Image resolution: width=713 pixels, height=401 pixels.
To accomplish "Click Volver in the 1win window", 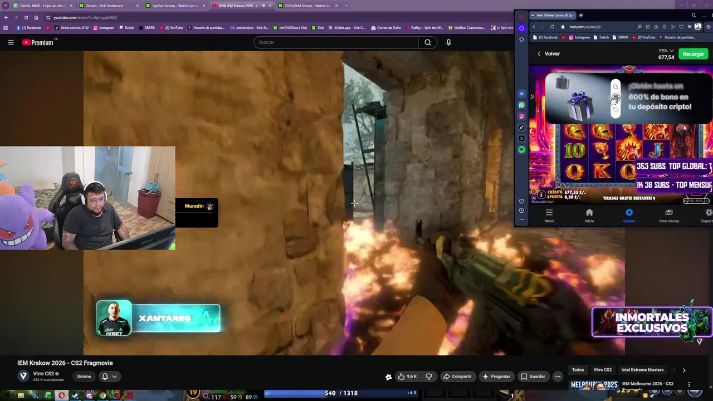I will 548,53.
